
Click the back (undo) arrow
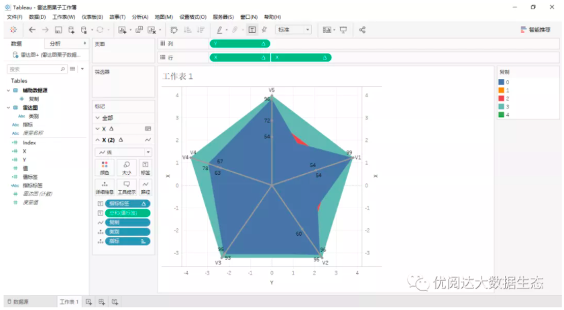tap(32, 30)
